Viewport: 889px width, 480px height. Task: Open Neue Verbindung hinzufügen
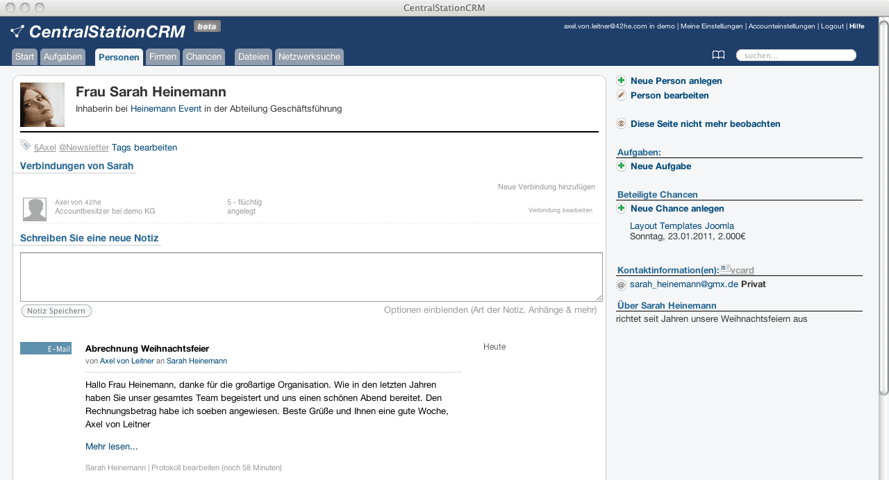click(x=546, y=187)
